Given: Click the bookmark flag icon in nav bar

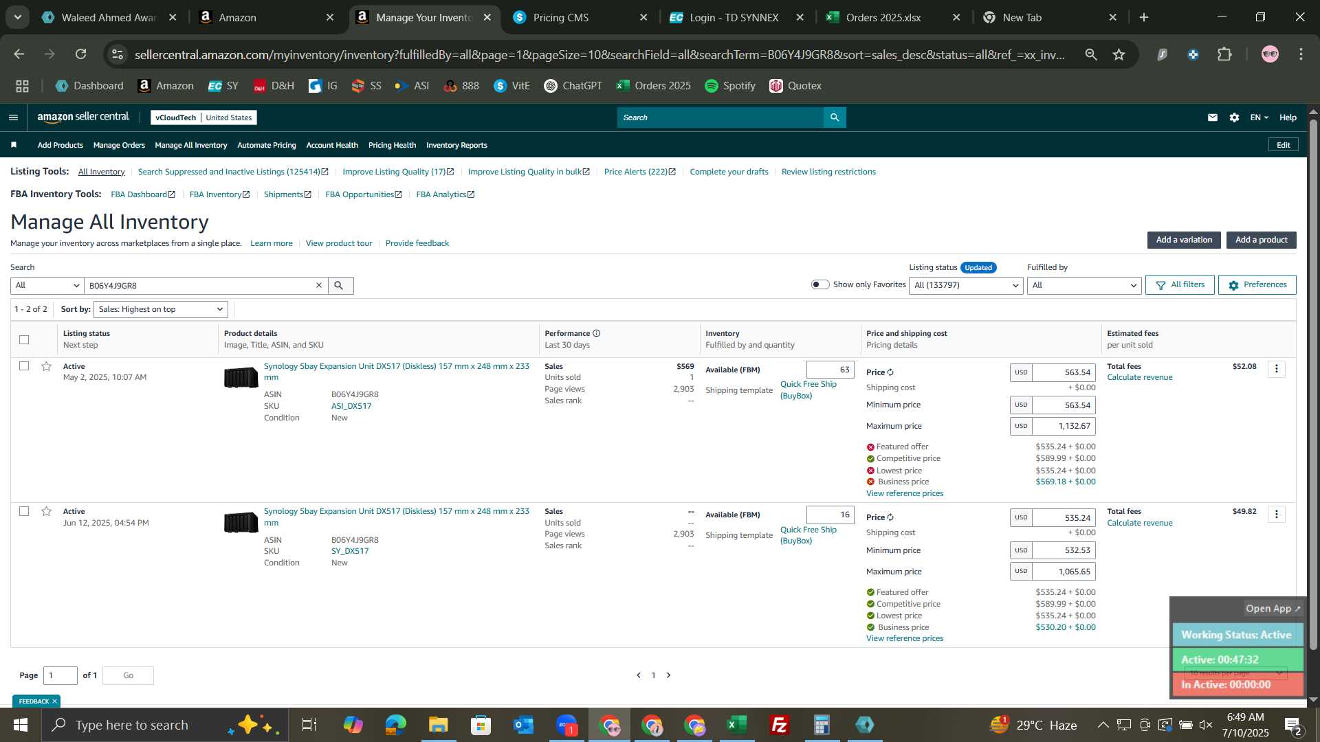Looking at the screenshot, I should (14, 145).
